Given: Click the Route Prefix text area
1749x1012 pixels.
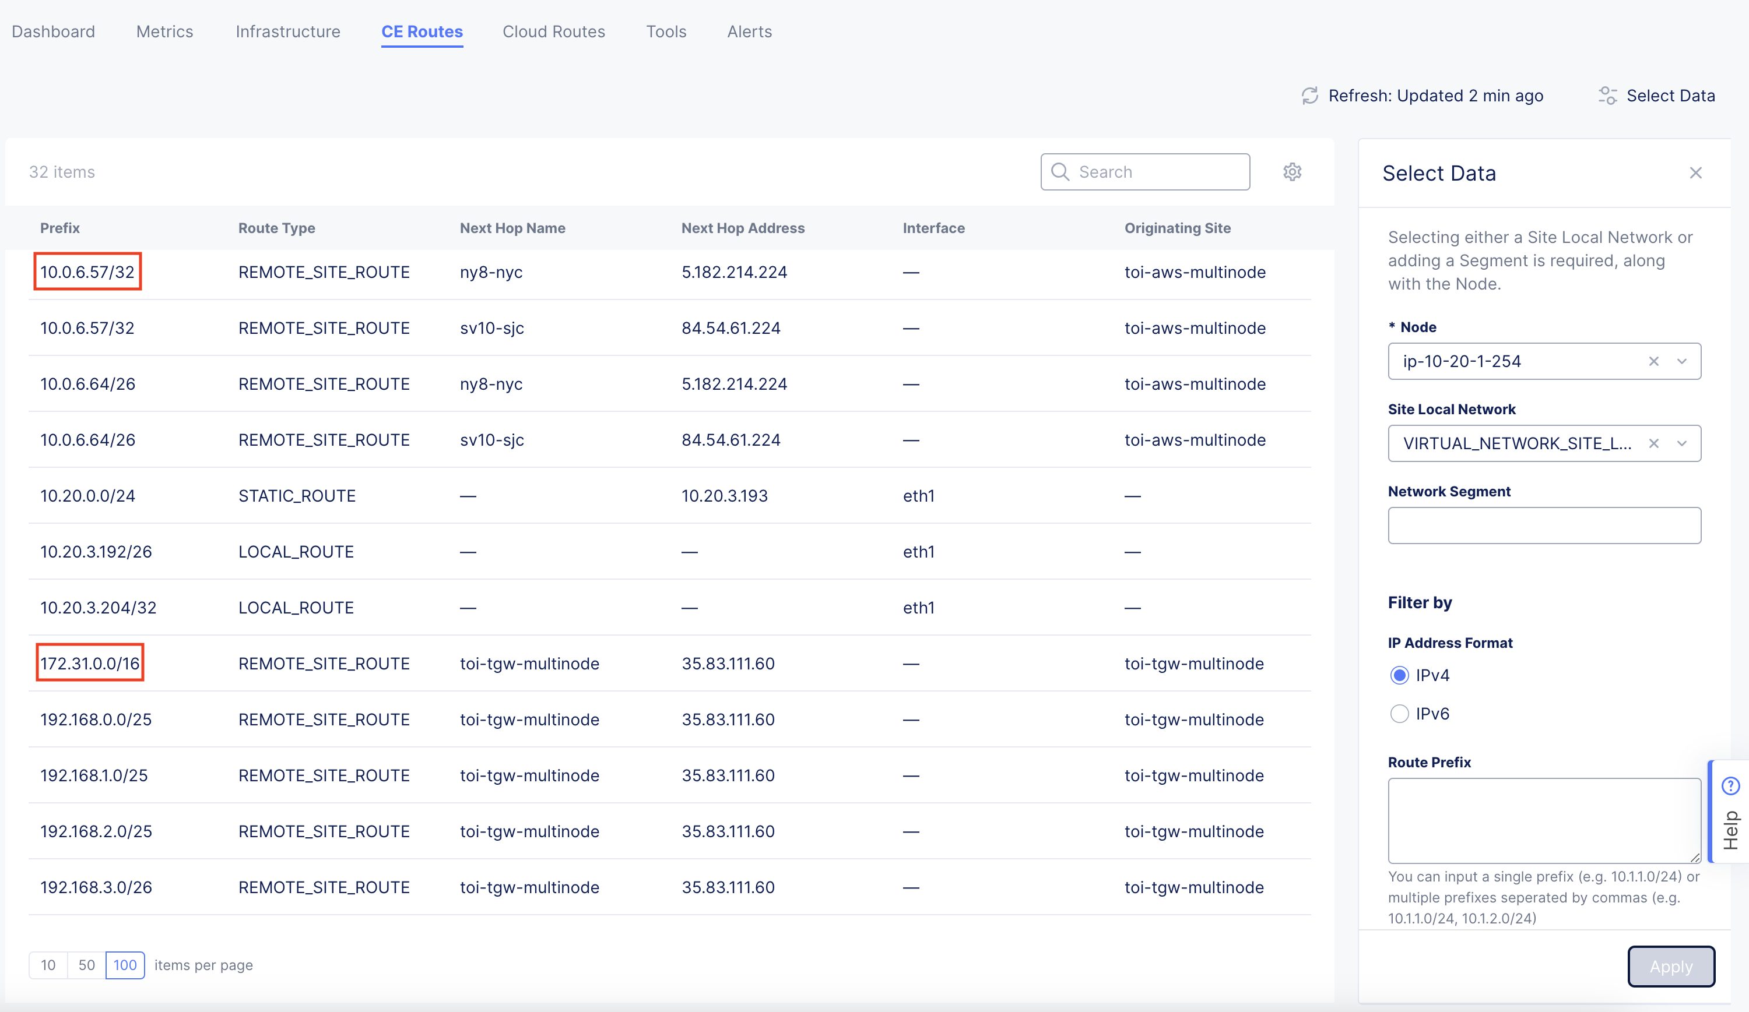Looking at the screenshot, I should 1544,820.
